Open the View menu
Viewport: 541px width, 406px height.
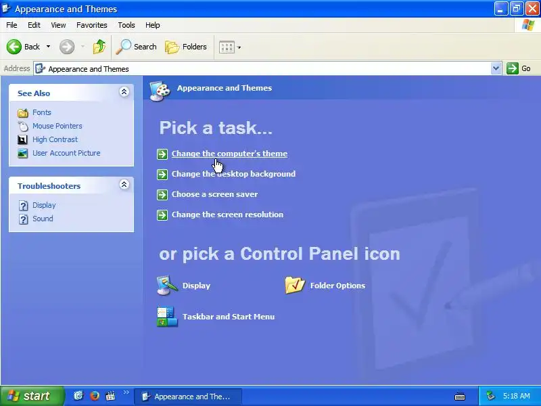click(x=58, y=25)
